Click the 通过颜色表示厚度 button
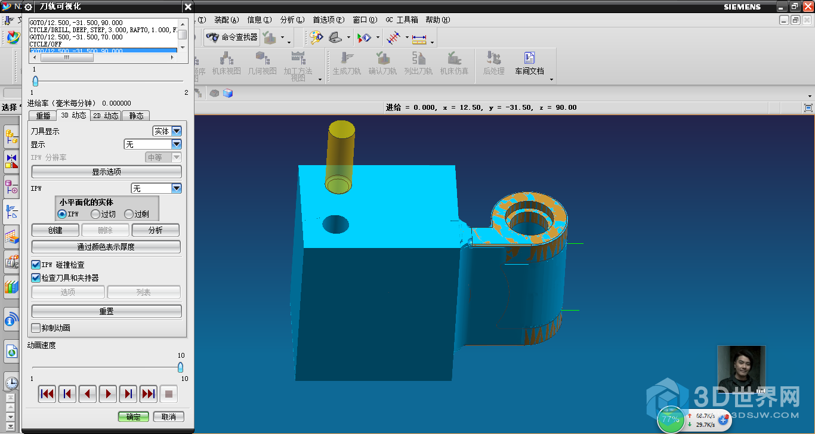 (106, 247)
